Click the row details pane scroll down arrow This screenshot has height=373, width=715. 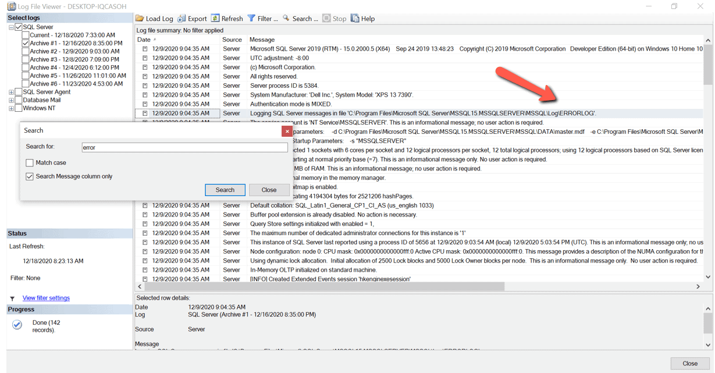click(708, 344)
